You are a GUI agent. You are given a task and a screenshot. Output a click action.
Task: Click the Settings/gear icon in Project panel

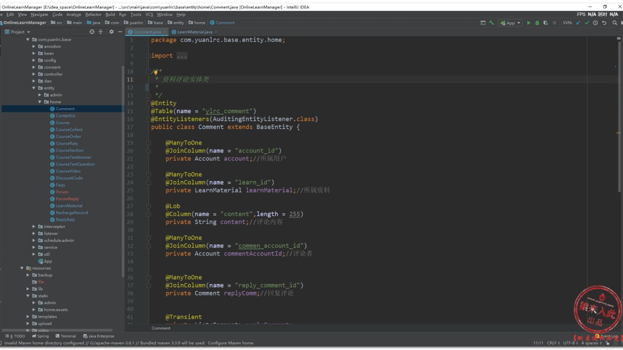[111, 32]
